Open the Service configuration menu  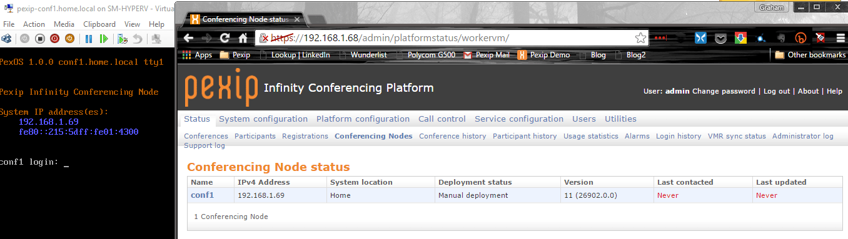pyautogui.click(x=519, y=119)
